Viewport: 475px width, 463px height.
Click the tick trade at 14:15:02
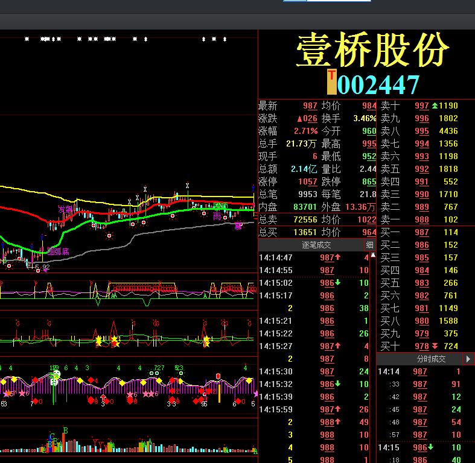click(314, 283)
